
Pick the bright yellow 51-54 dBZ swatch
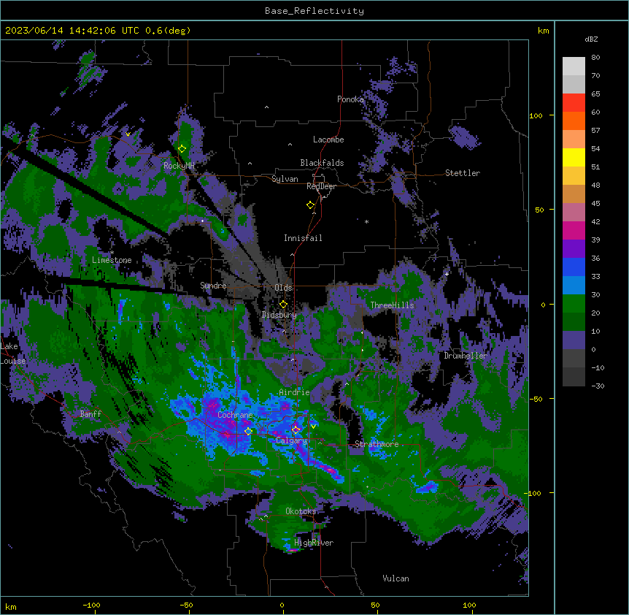click(574, 158)
